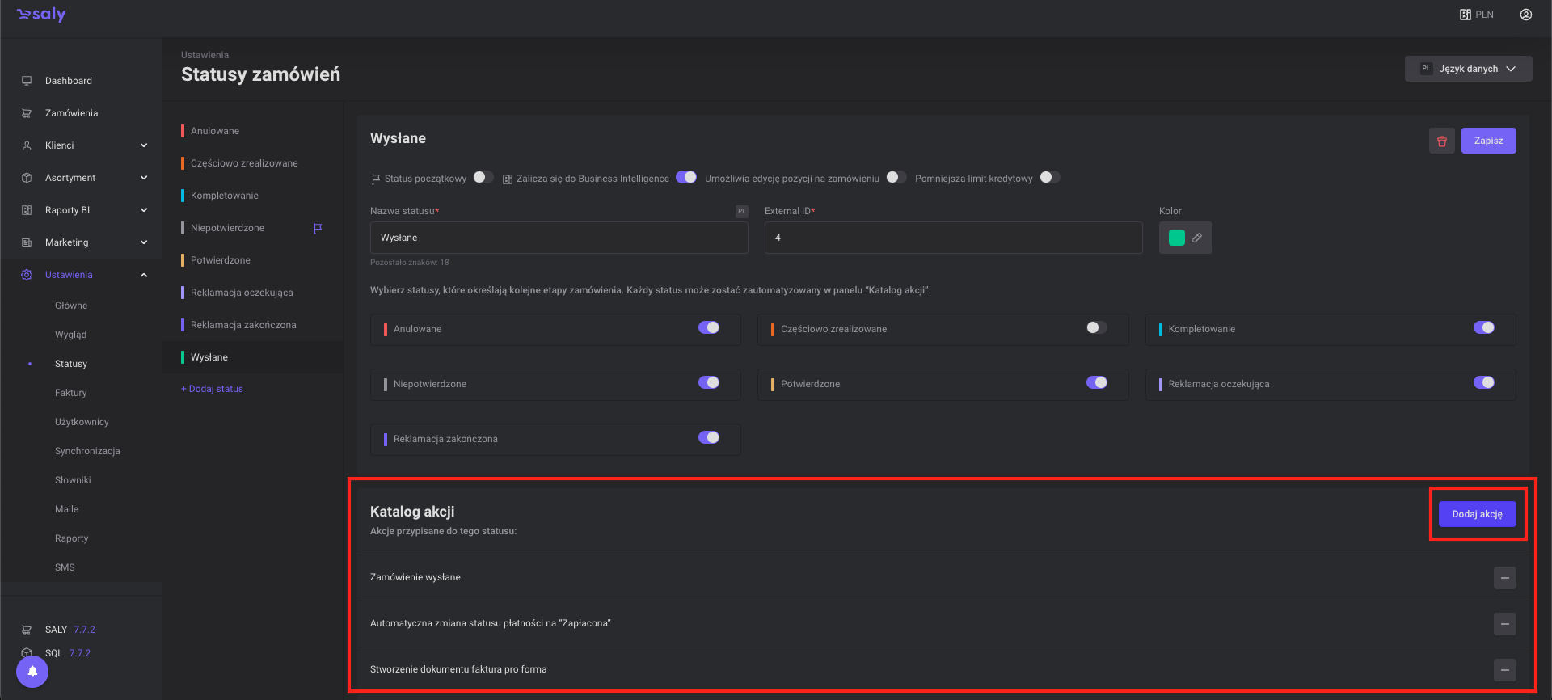Click the notification bell icon
This screenshot has height=700, width=1552.
tap(32, 671)
